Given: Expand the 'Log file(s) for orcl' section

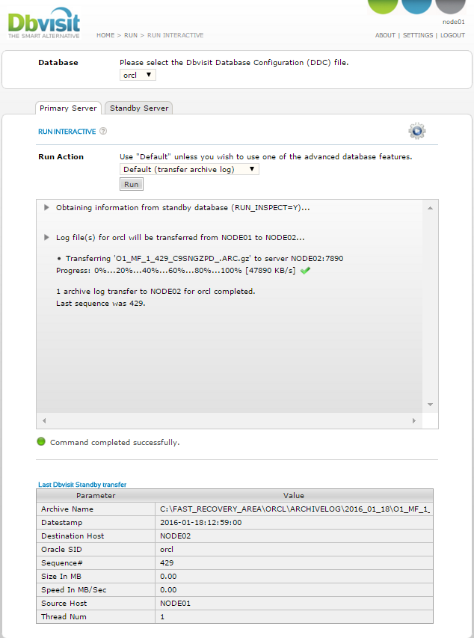Looking at the screenshot, I should click(46, 237).
